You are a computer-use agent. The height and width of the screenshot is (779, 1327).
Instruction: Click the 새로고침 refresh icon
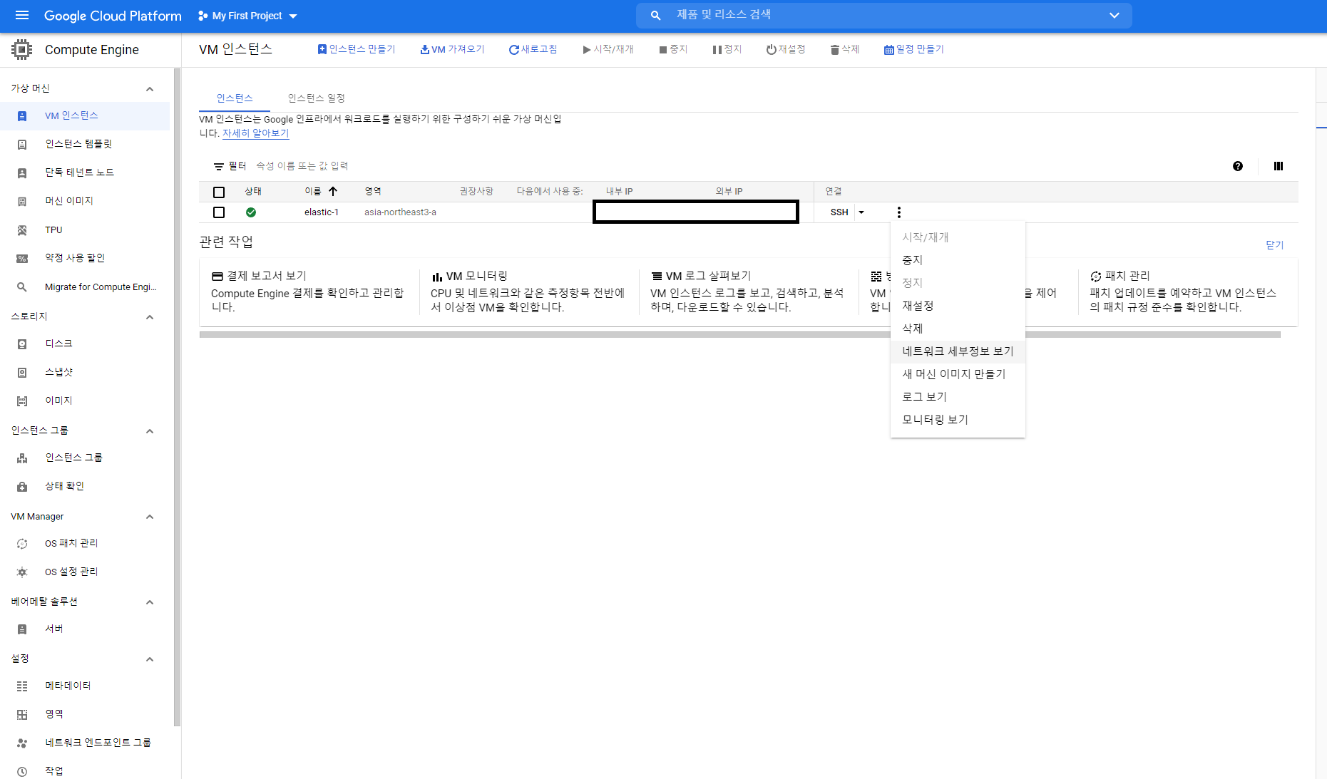513,50
